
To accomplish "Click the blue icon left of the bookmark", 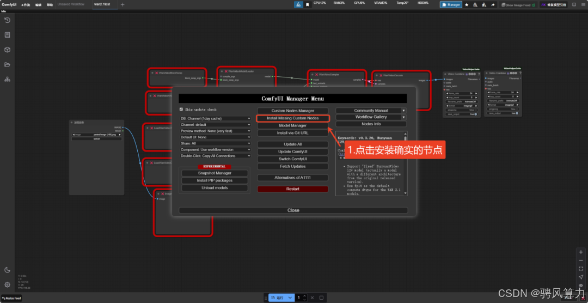I will (x=298, y=4).
